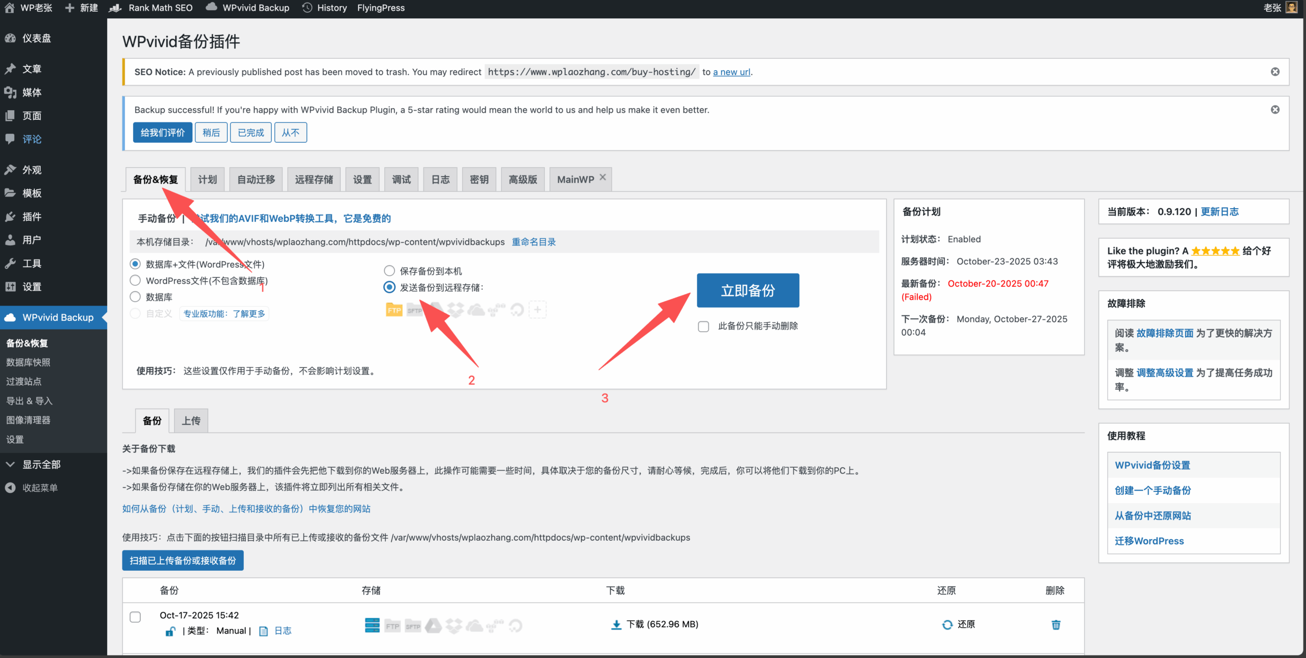
Task: Click the unlock padlock icon on the backup row
Action: coord(170,631)
